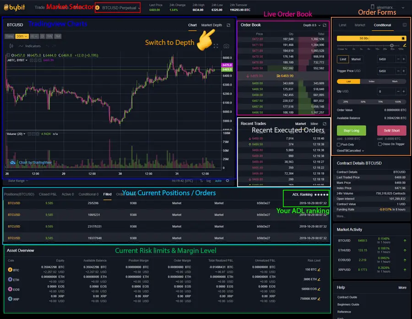Toggle percentage scale on chart
Viewport: 412px width, 319px height.
click(x=201, y=181)
